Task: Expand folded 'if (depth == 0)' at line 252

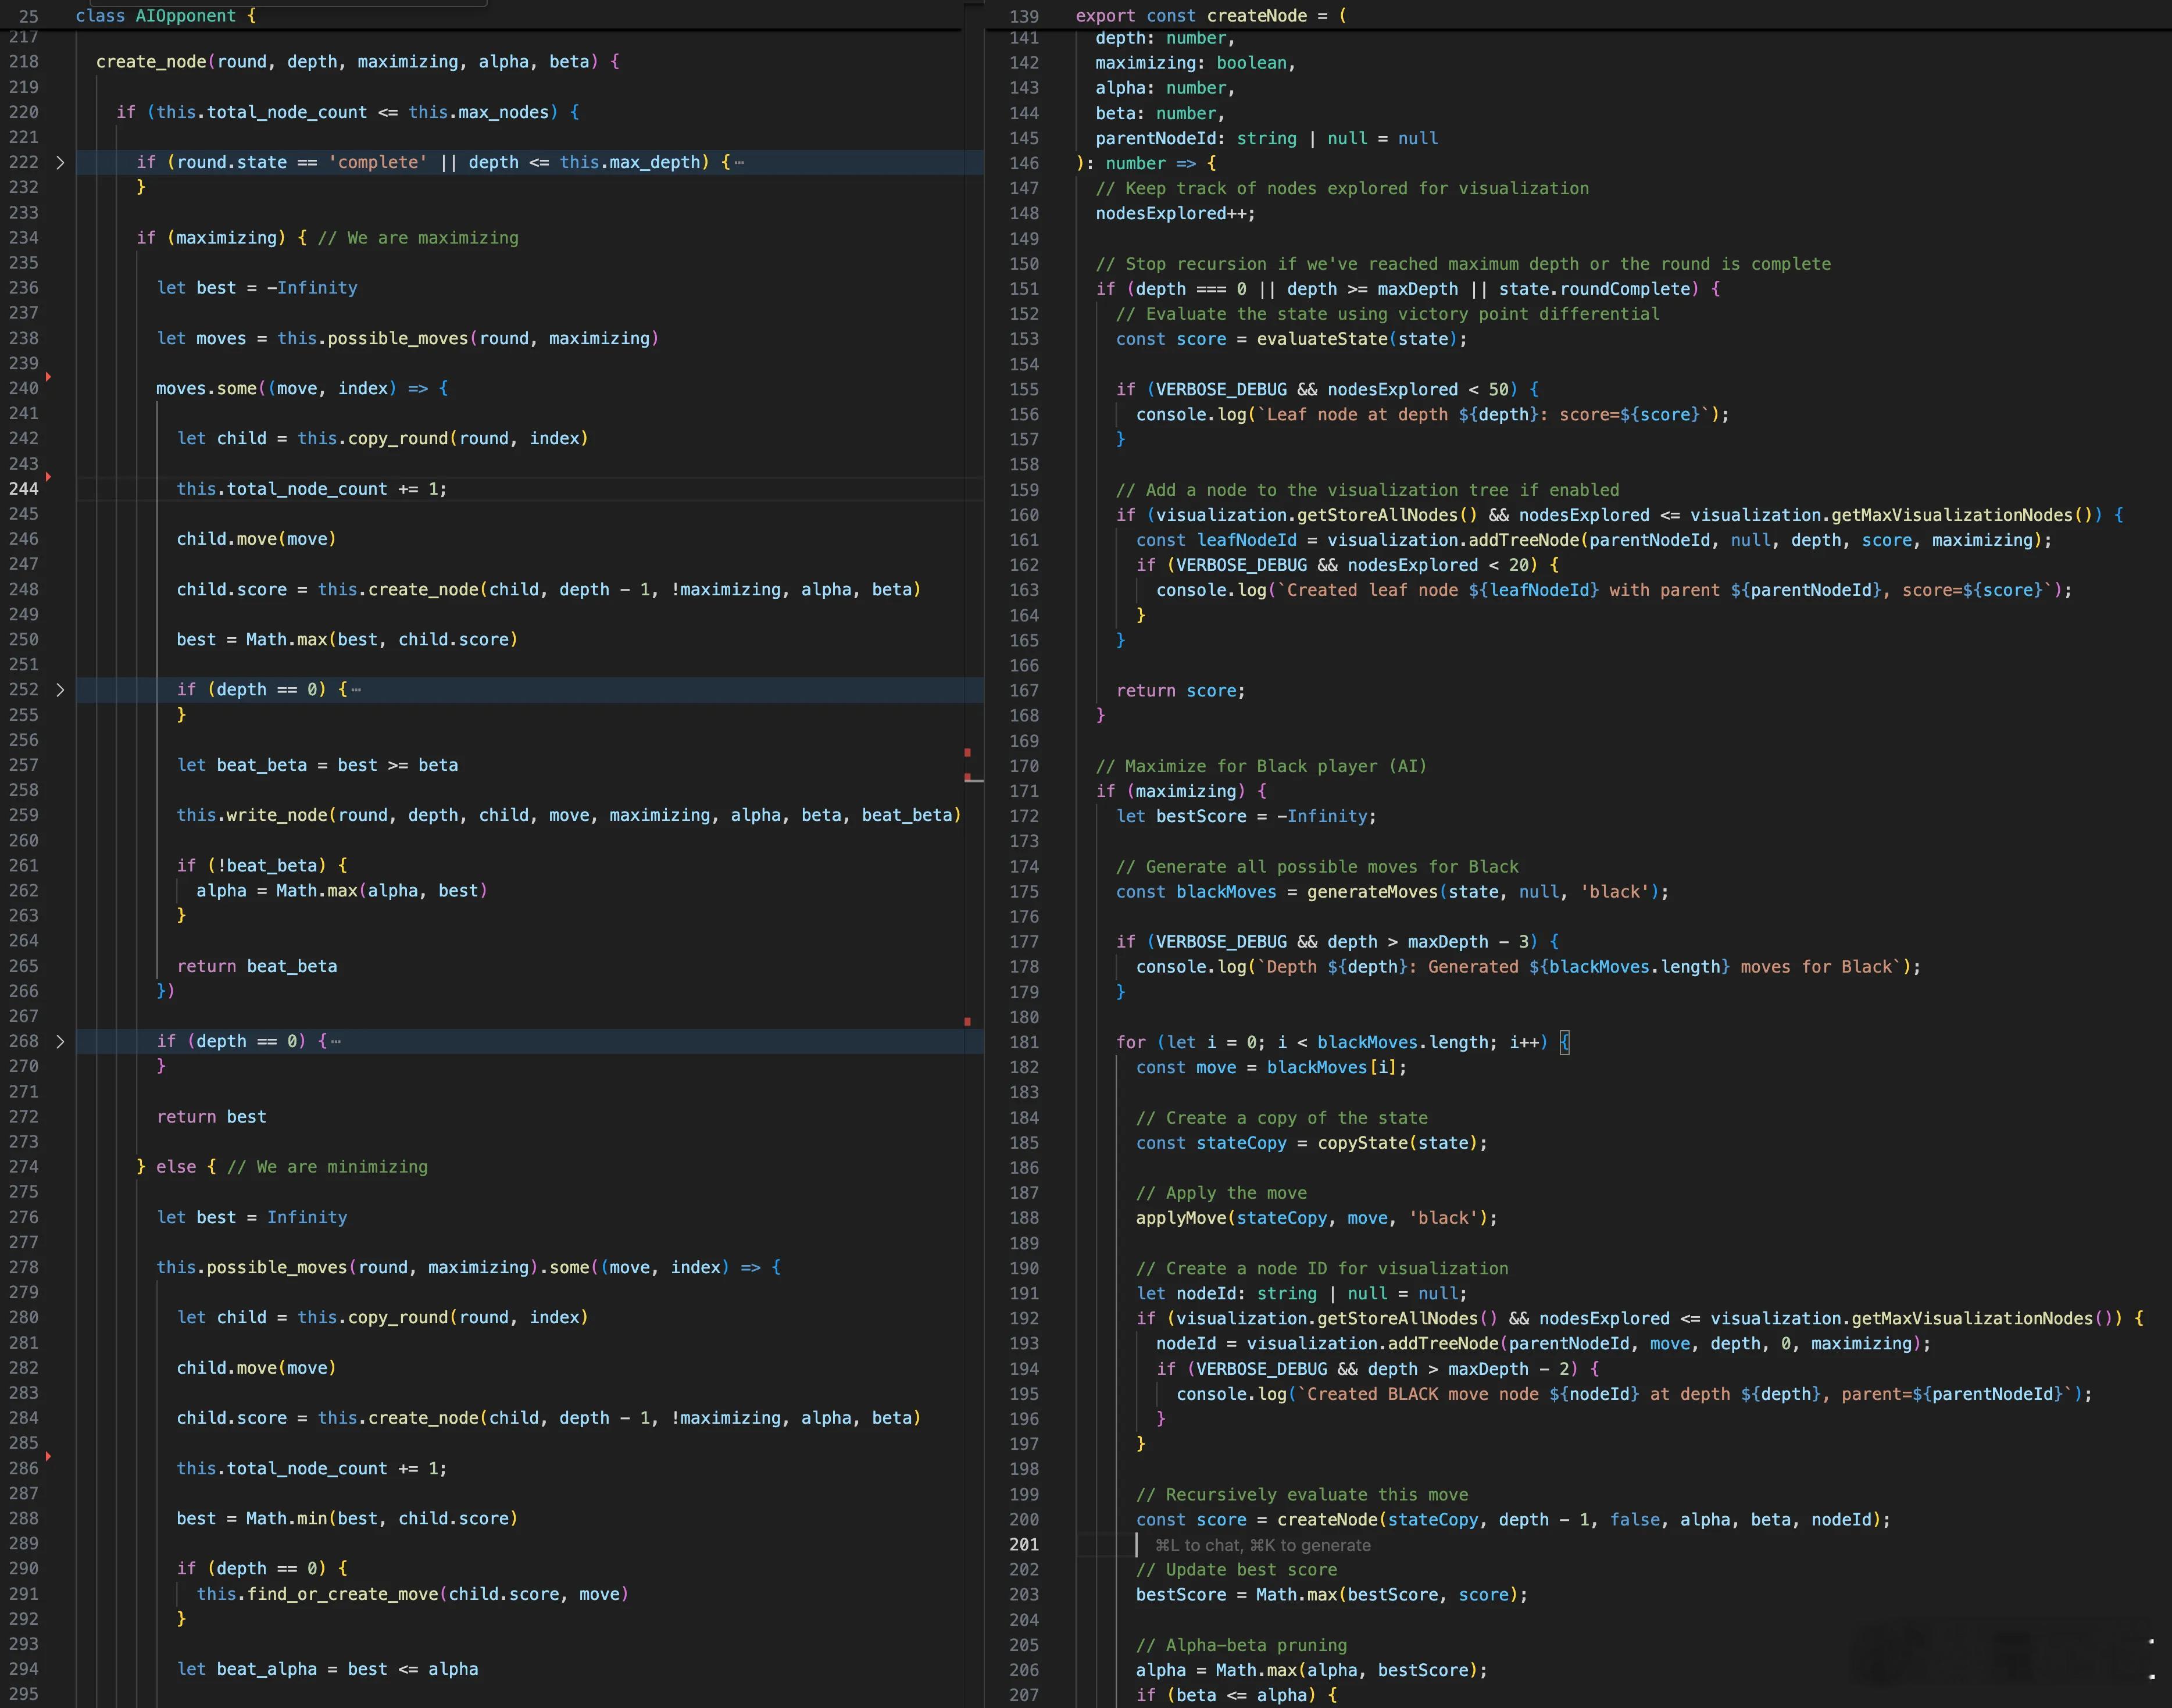Action: click(60, 690)
